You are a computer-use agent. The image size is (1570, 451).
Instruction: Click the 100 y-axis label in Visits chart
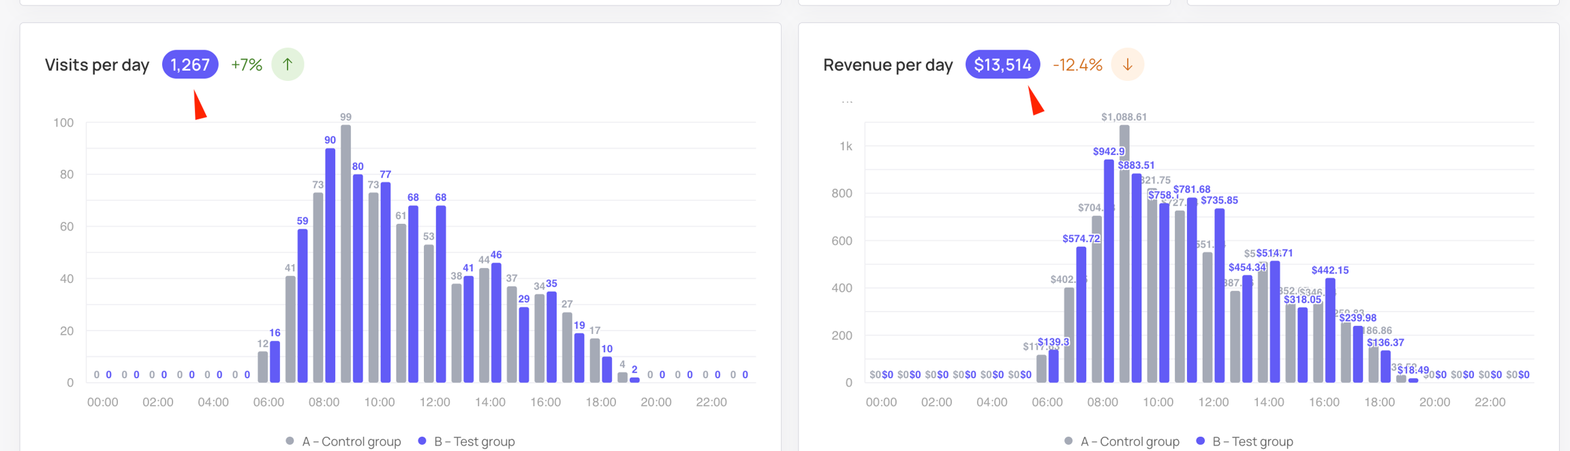coord(63,122)
